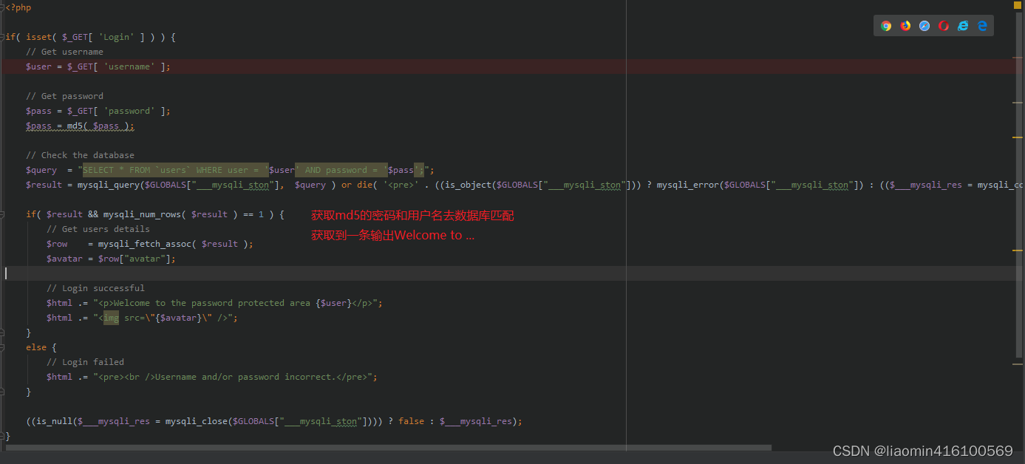This screenshot has height=464, width=1025.
Task: Place cursor on the '<?php' opening tag
Action: tap(18, 7)
